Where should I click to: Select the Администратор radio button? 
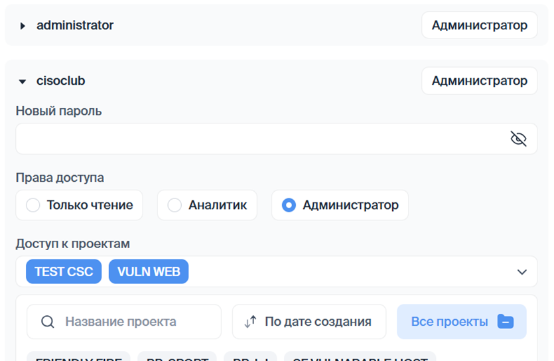pyautogui.click(x=289, y=205)
